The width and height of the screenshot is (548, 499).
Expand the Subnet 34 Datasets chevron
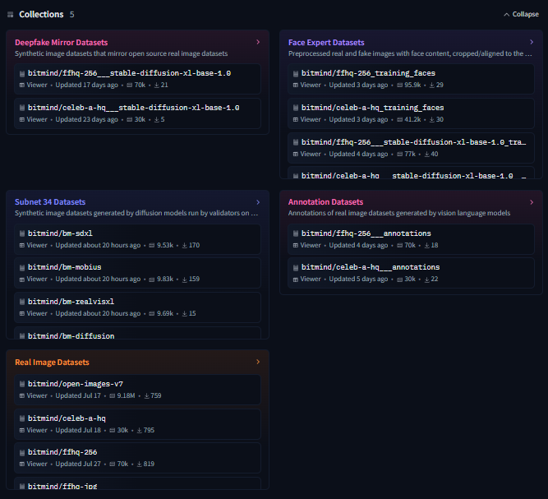click(258, 202)
